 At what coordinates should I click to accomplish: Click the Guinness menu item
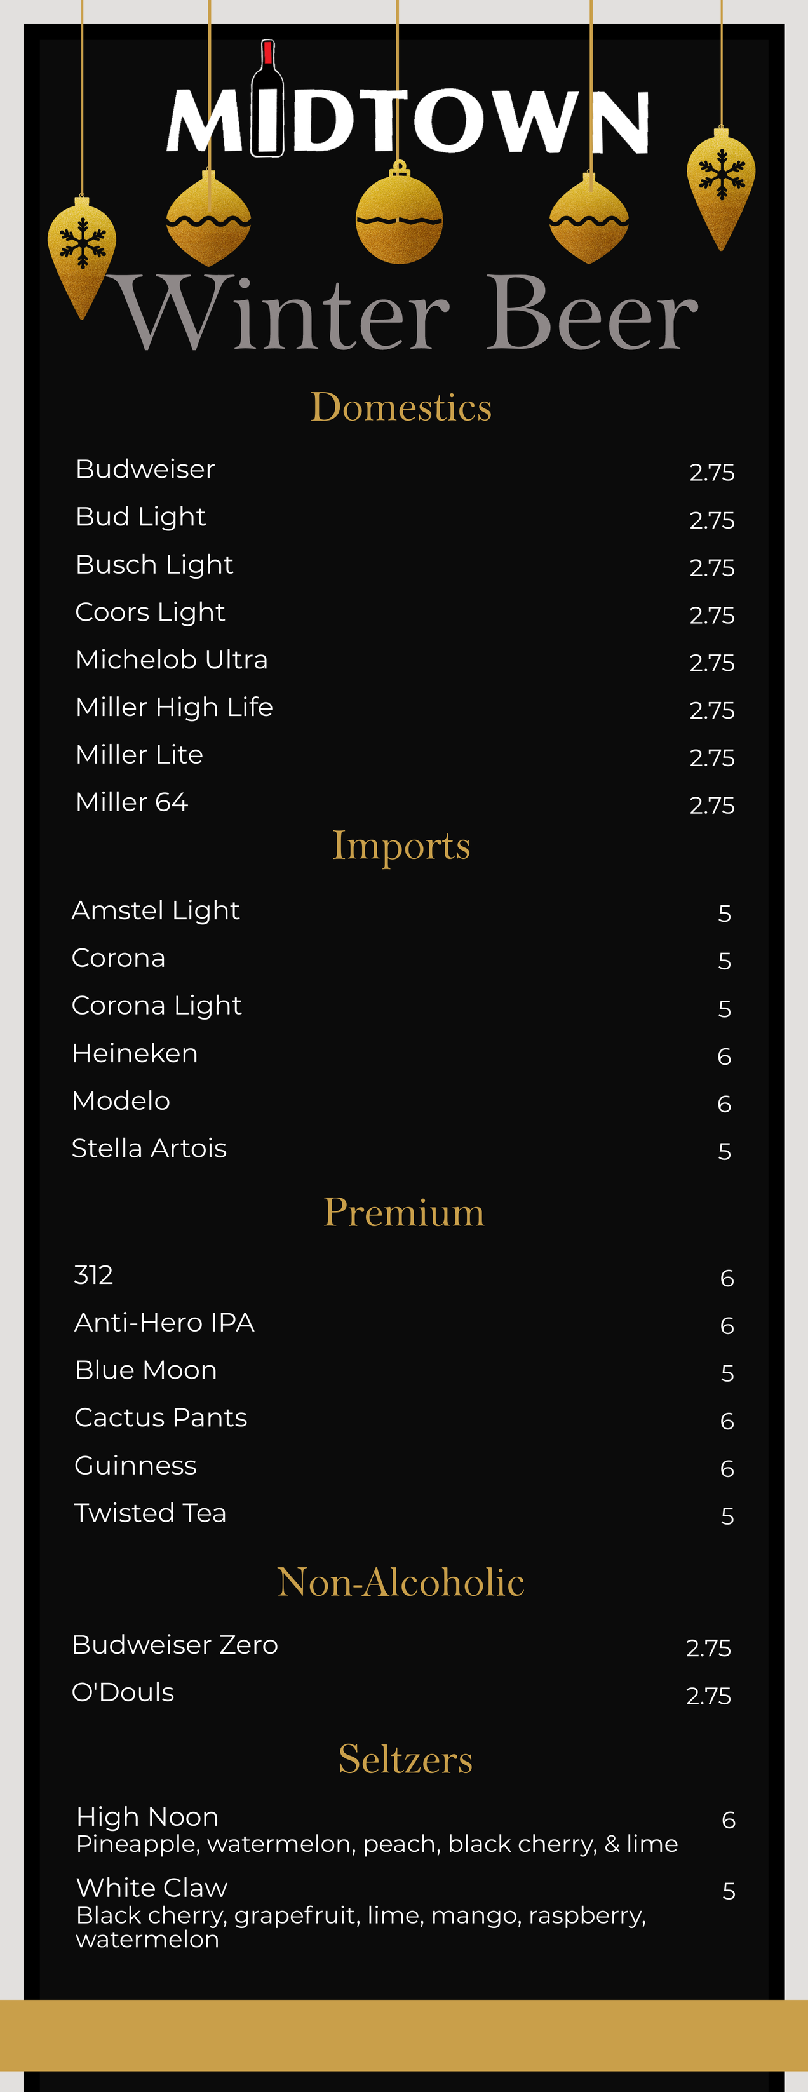coord(135,1465)
